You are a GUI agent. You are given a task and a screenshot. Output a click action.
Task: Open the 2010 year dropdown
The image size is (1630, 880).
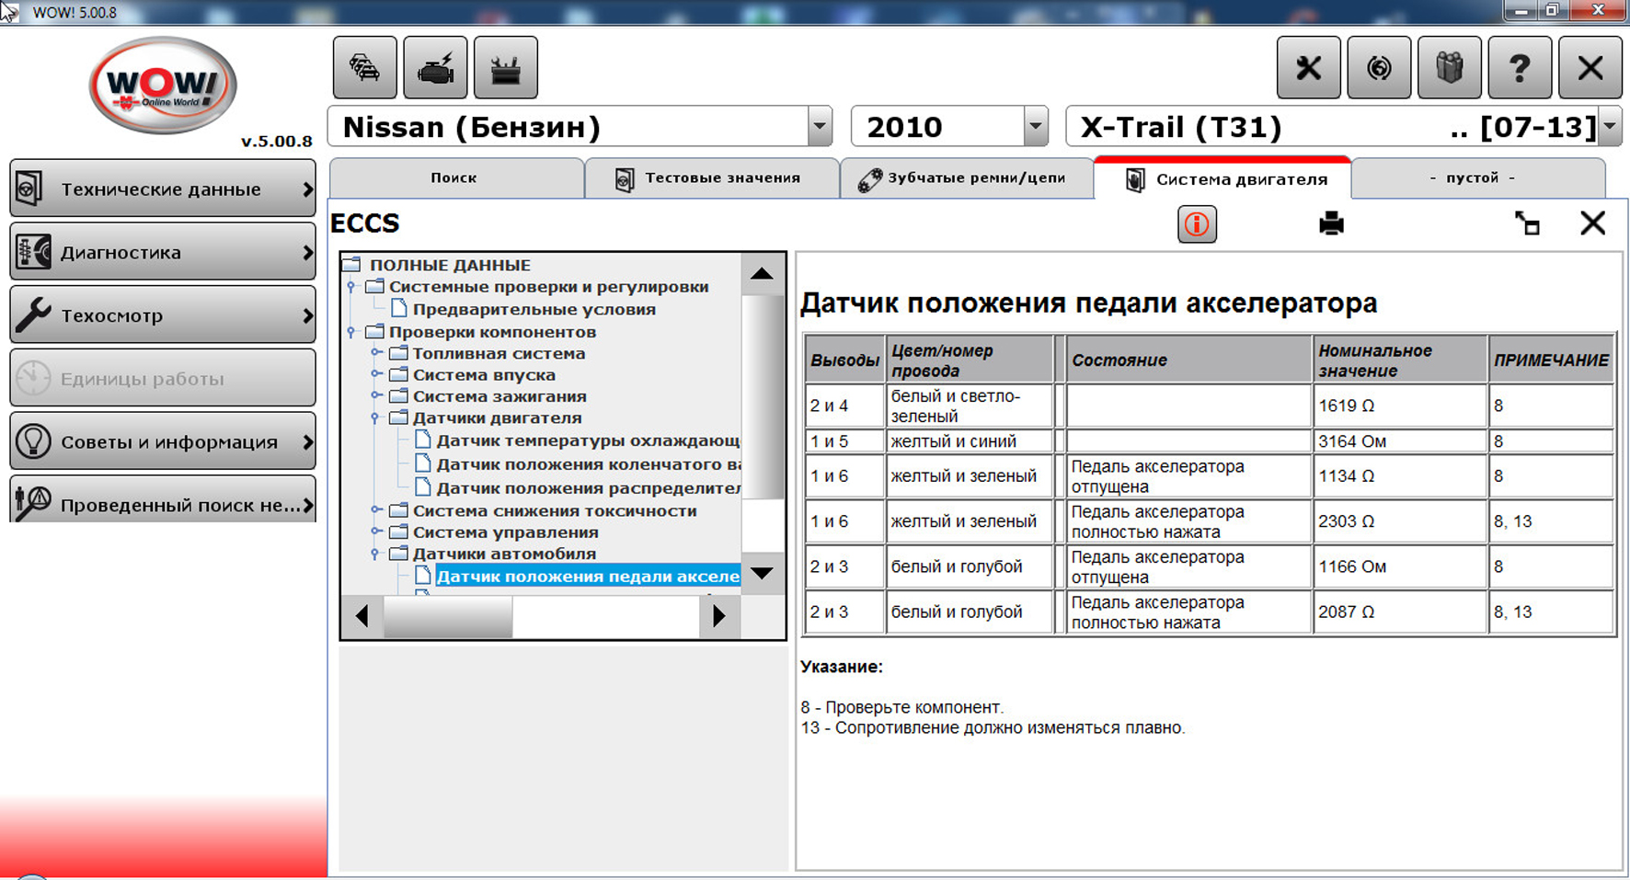pyautogui.click(x=1035, y=127)
